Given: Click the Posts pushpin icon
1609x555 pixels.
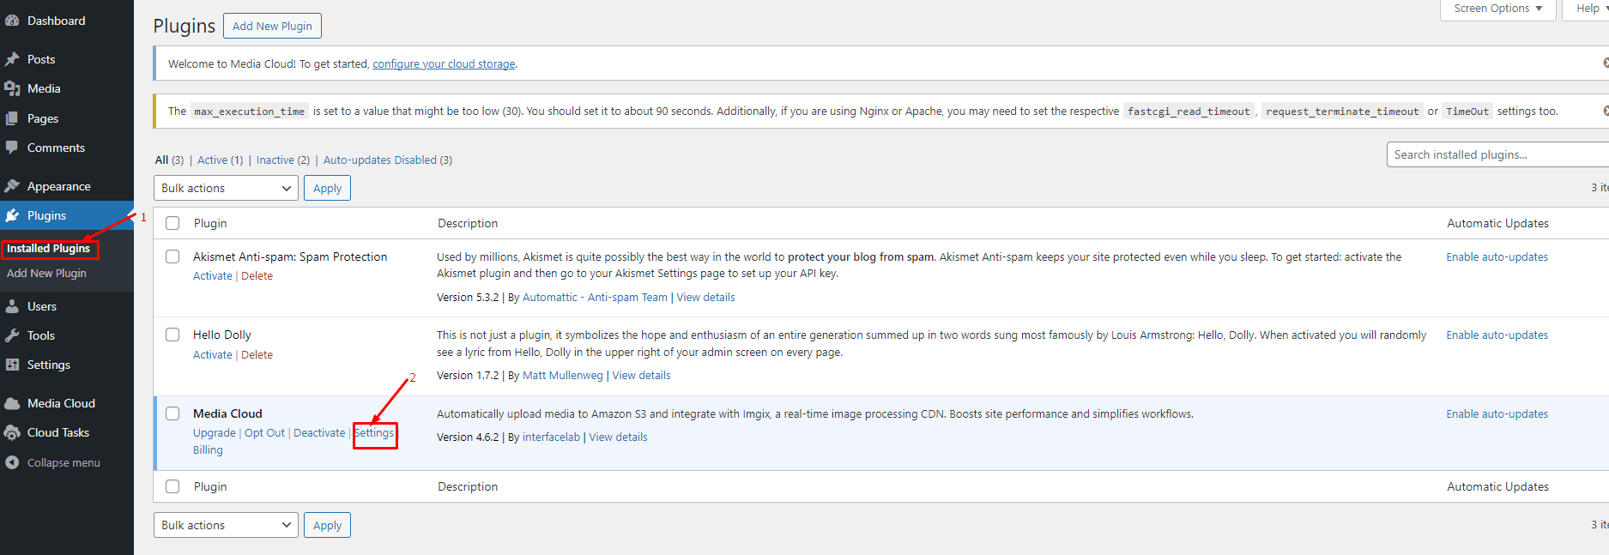Looking at the screenshot, I should (x=12, y=59).
